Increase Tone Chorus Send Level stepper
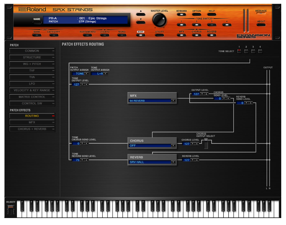Viewport: 286px width, 225px height. pyautogui.click(x=87, y=143)
